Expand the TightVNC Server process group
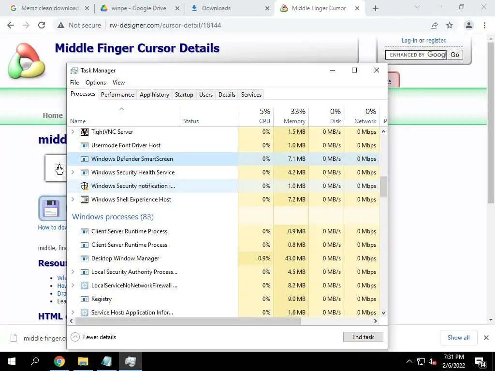 click(73, 131)
